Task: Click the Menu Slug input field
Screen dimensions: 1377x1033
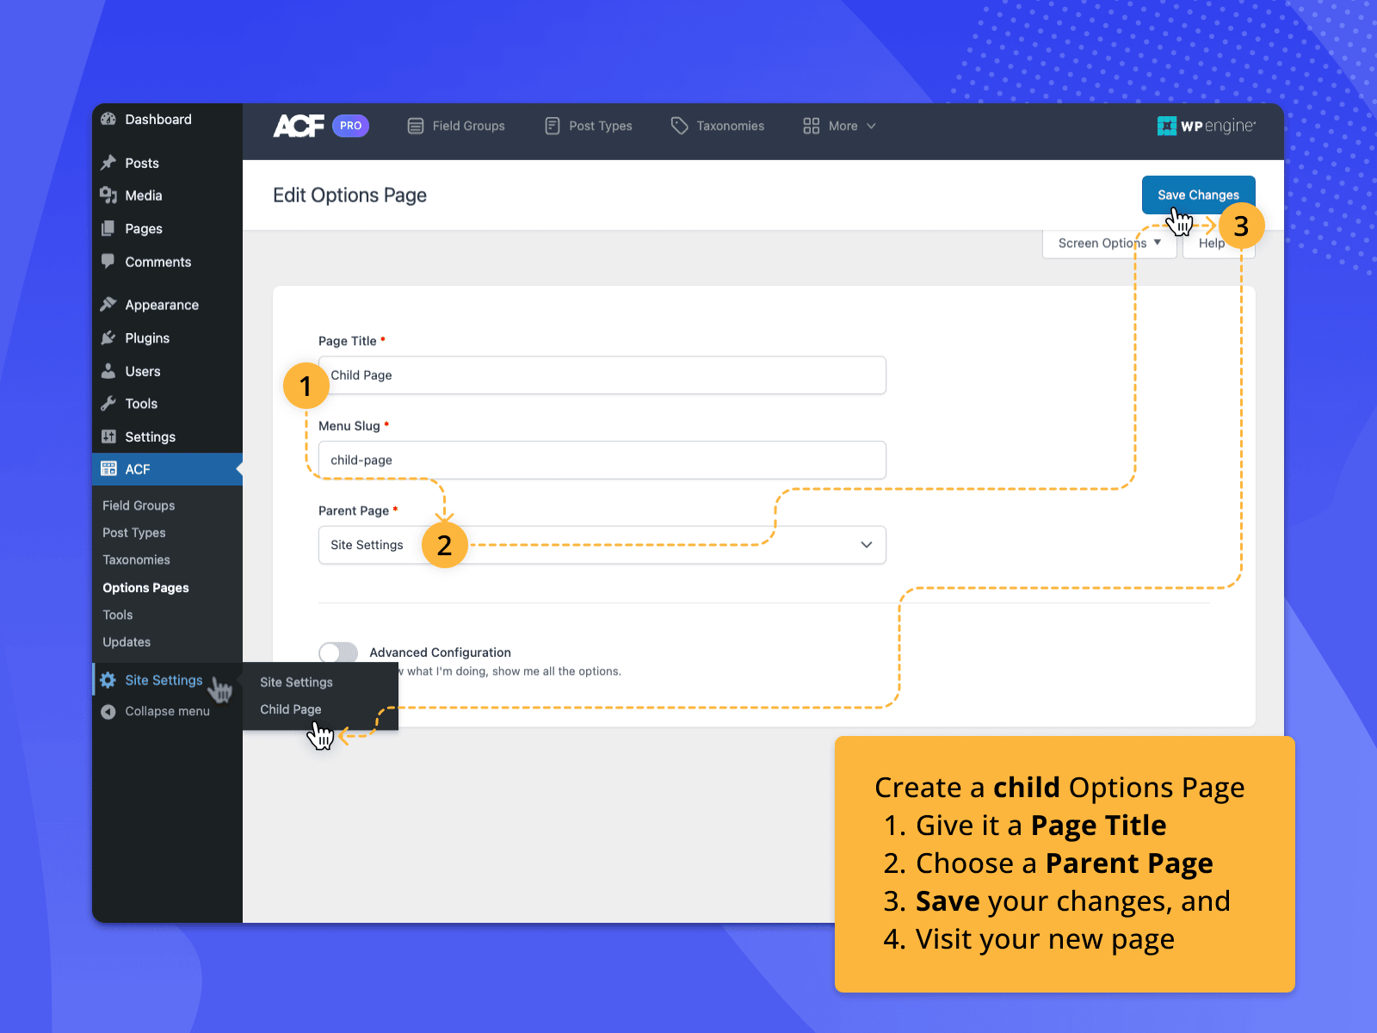Action: tap(602, 461)
